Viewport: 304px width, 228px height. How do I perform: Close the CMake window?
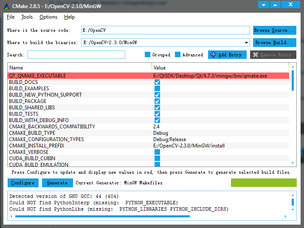[x=290, y=5]
